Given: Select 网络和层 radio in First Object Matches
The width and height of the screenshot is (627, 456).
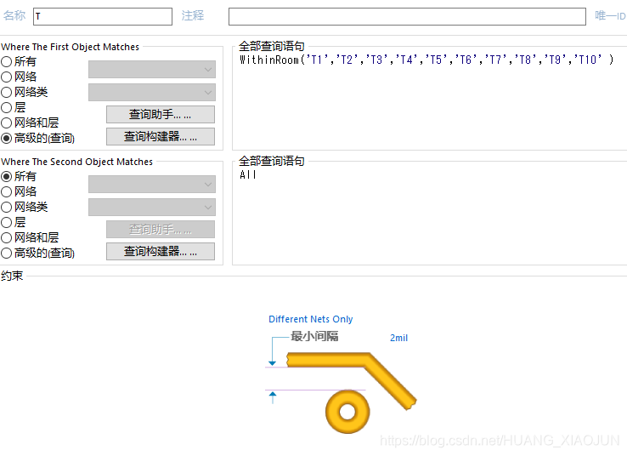Looking at the screenshot, I should (7, 123).
